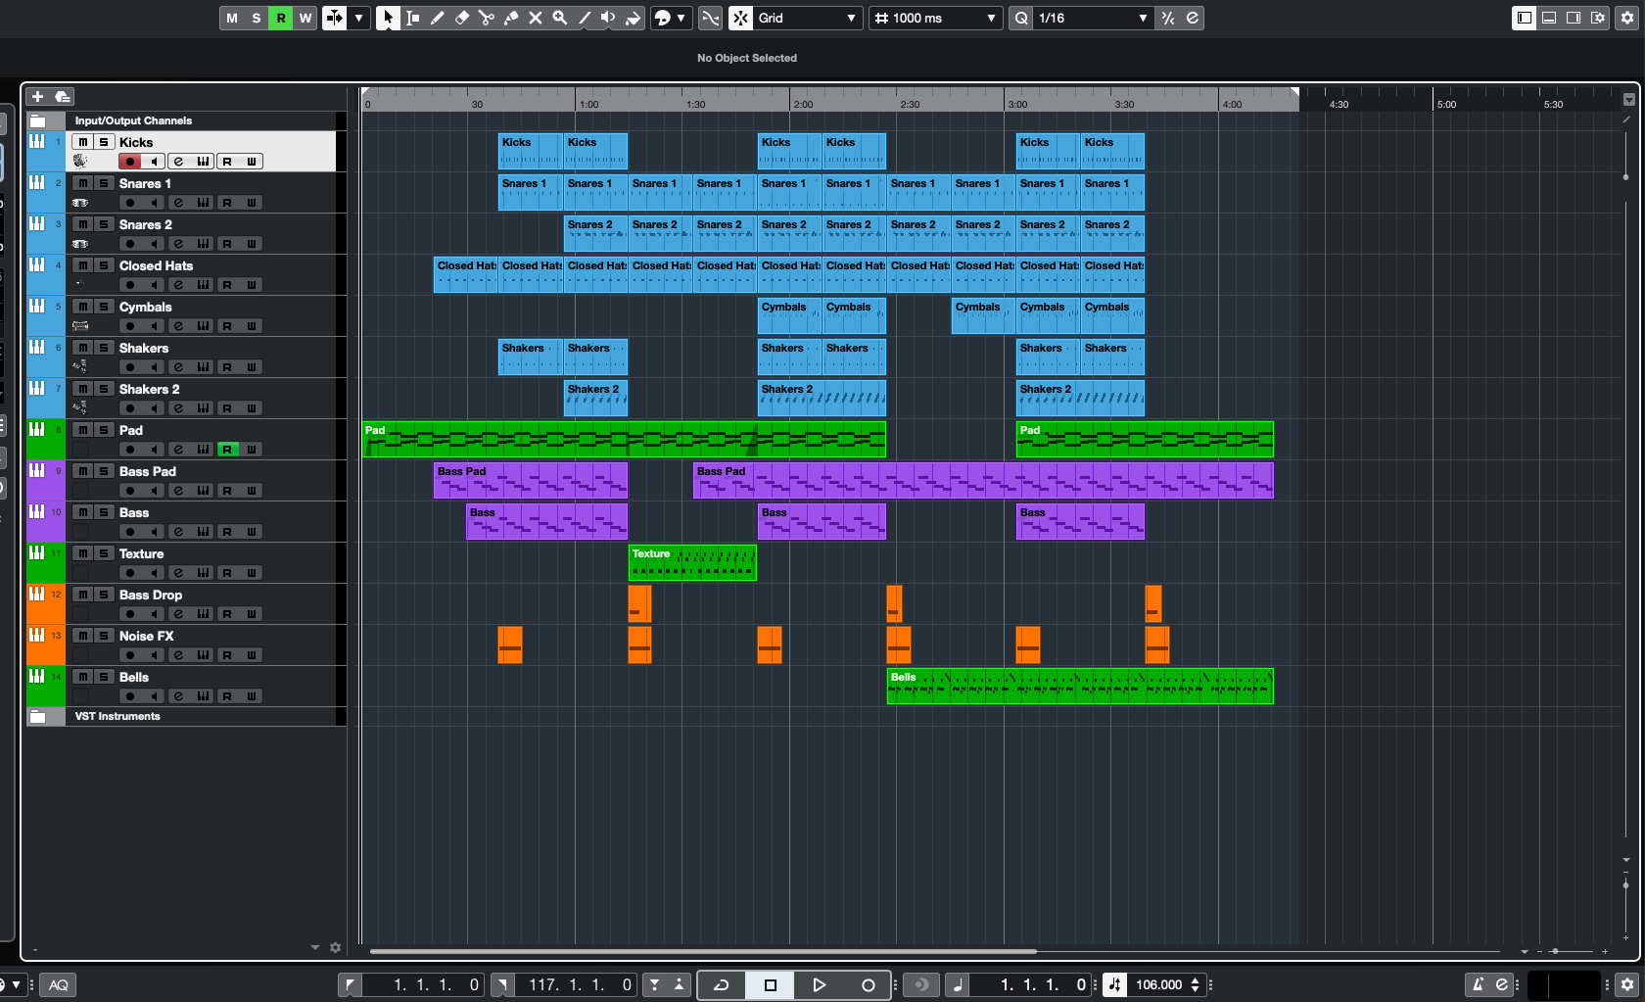The image size is (1645, 1002).
Task: Toggle the Snap on/off button
Action: pos(741,18)
